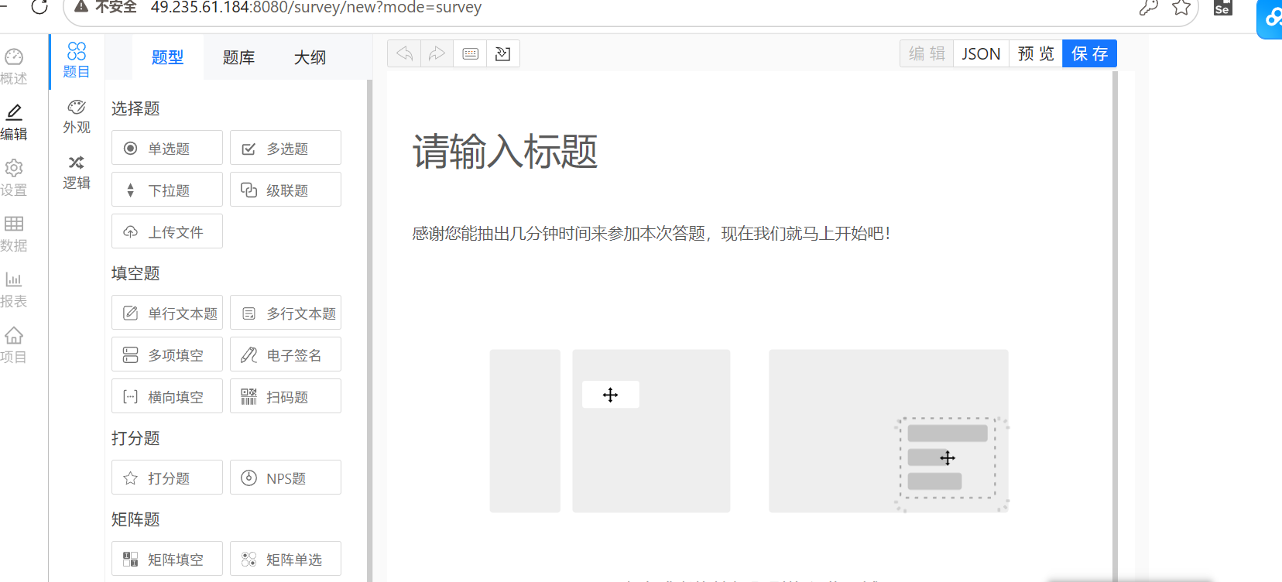Select the 题目 questions panel icon
The image size is (1282, 582).
tap(77, 60)
